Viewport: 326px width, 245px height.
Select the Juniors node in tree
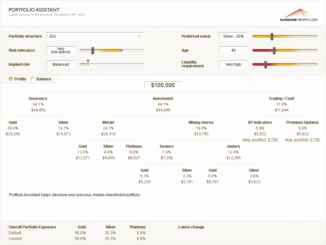233,146
